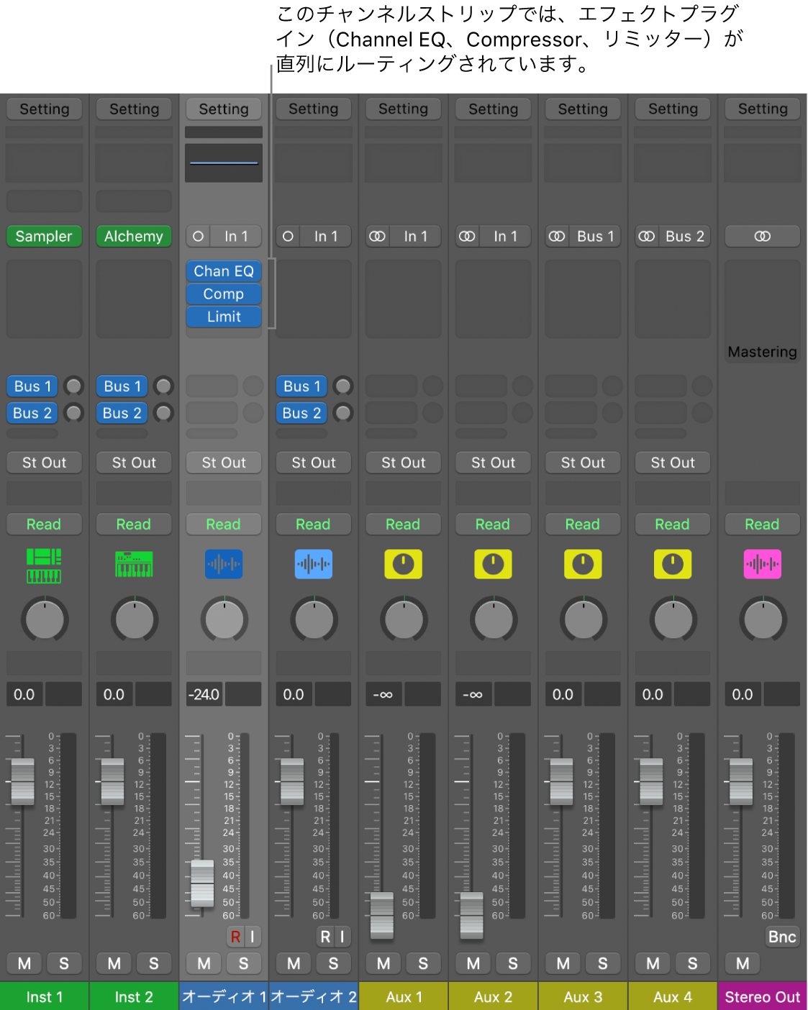Click the mono format icon on オーディオ 1
This screenshot has height=1010, width=808.
199,237
